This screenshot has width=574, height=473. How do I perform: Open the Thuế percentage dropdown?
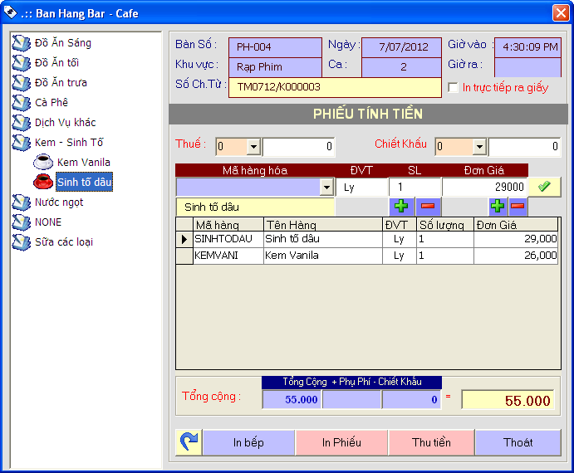(253, 147)
